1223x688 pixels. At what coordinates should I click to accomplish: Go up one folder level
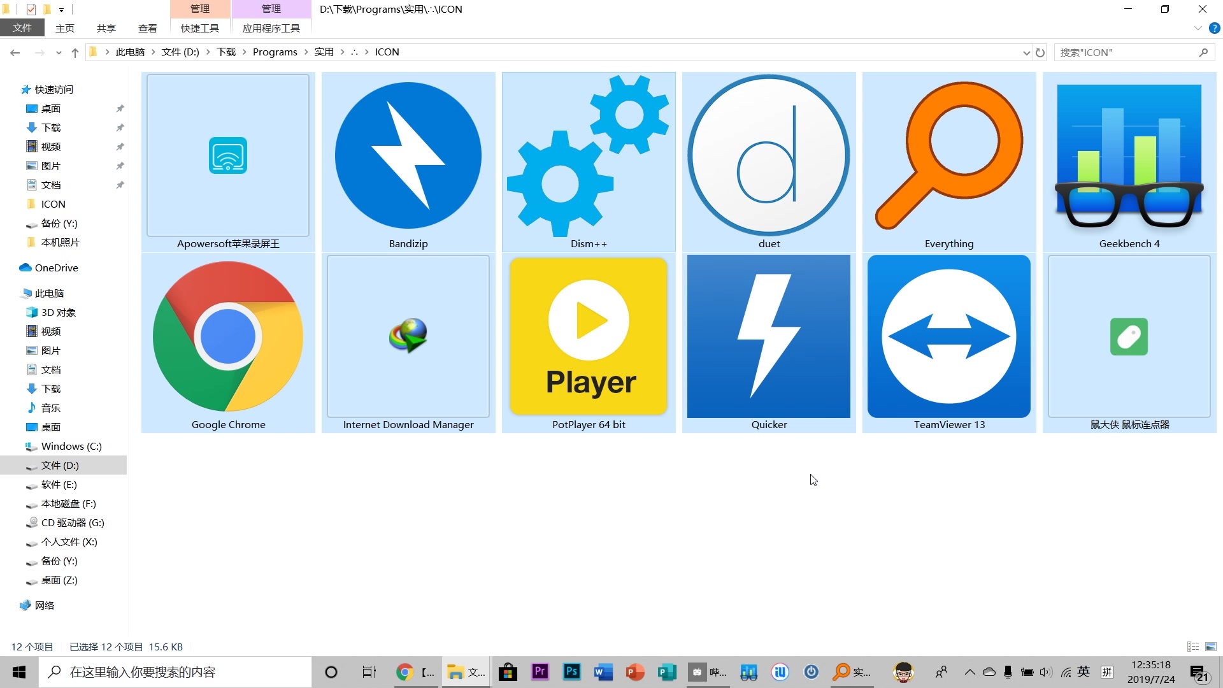[x=75, y=52]
